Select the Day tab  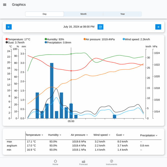[45, 14]
